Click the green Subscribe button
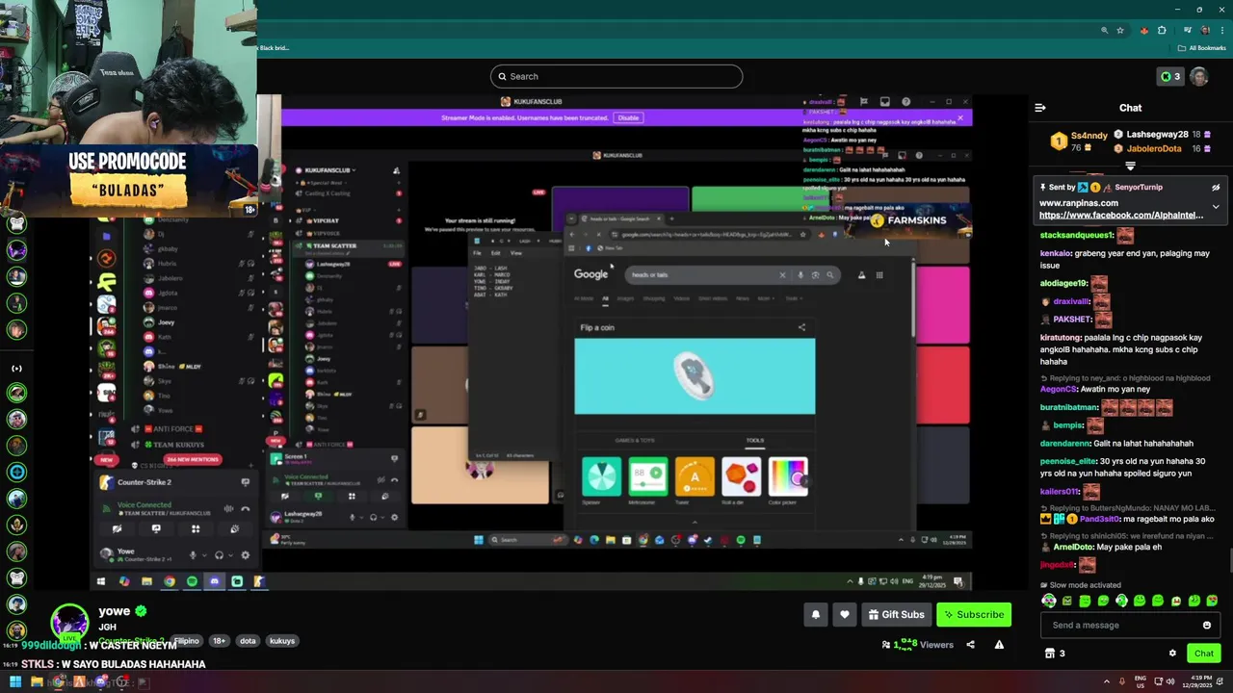Viewport: 1233px width, 693px height. coord(973,615)
